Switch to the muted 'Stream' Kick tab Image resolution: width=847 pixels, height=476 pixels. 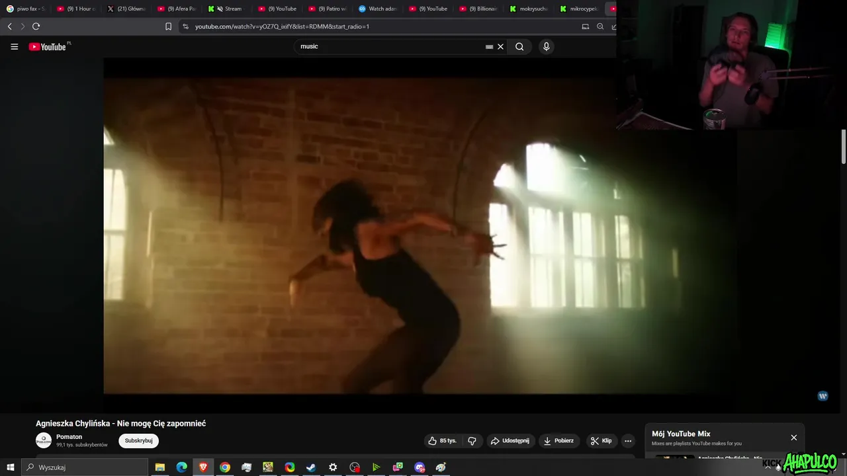click(226, 9)
